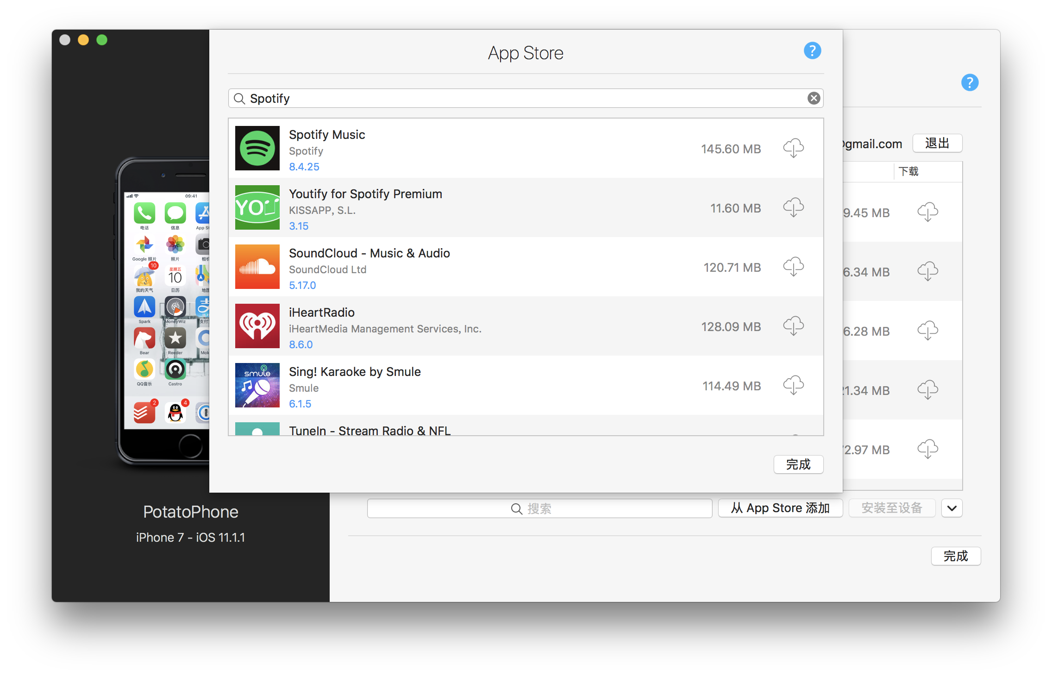This screenshot has width=1052, height=676.
Task: Click the Castro app on device preview
Action: tap(175, 369)
